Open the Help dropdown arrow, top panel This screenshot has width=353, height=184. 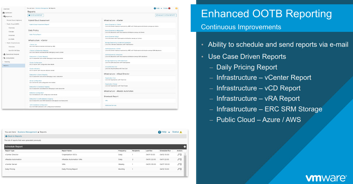161,9
